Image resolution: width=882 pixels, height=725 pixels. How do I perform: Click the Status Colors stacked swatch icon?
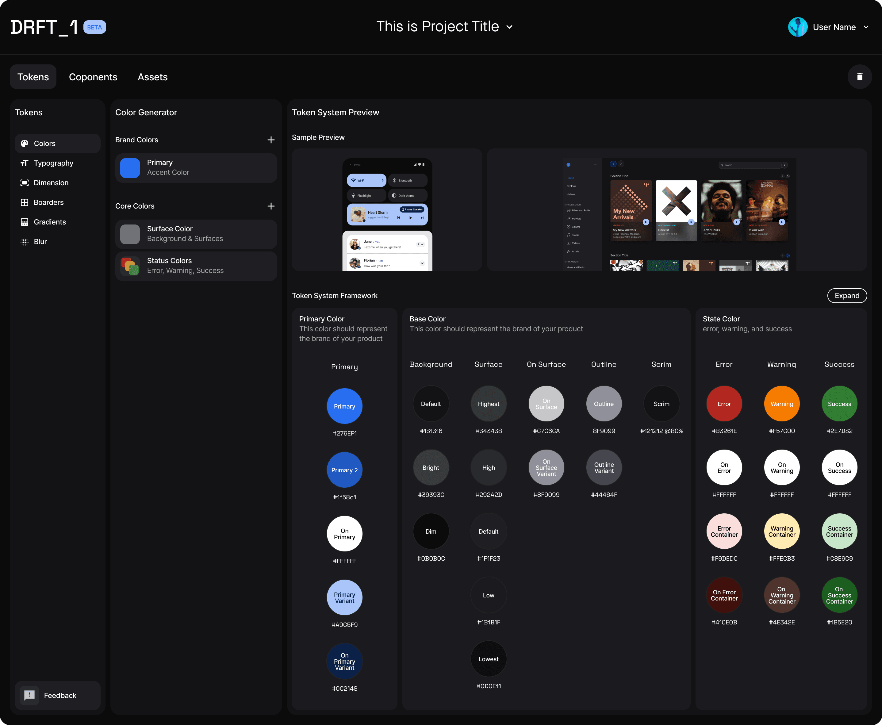(x=130, y=266)
